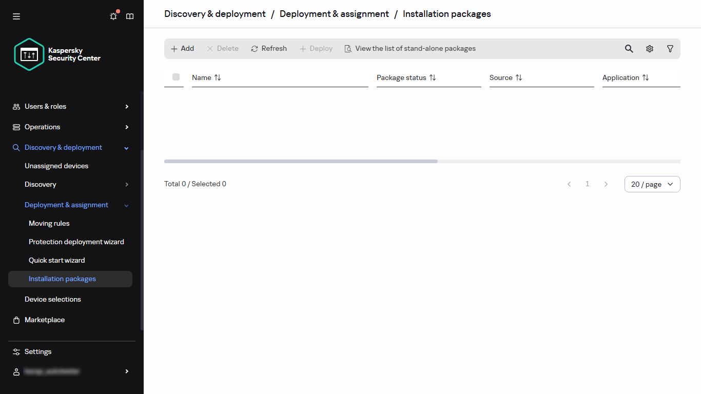
Task: Check the select-all checkbox in the table header
Action: (x=176, y=77)
